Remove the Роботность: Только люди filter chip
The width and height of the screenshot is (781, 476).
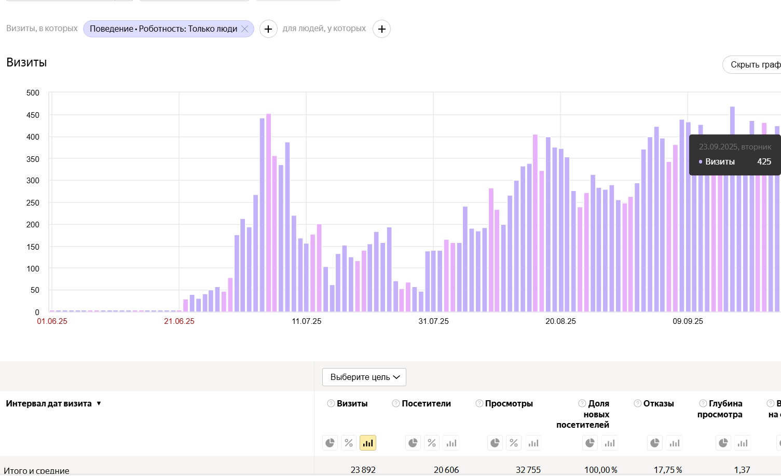tap(245, 29)
